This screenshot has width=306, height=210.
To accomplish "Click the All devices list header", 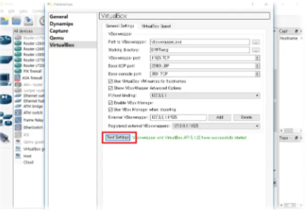I will pos(28,31).
